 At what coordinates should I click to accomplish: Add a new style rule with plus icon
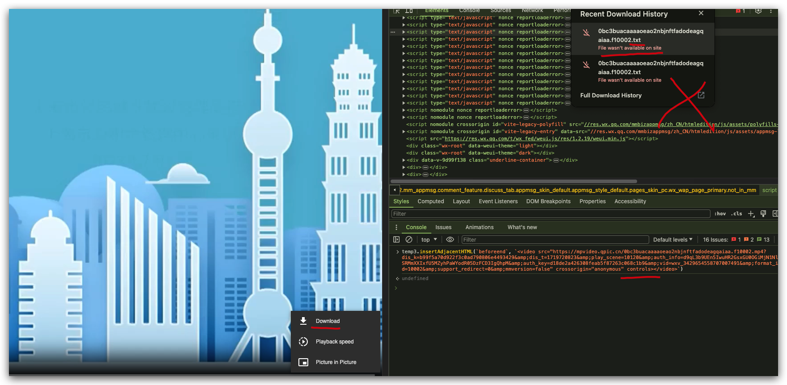pos(751,214)
